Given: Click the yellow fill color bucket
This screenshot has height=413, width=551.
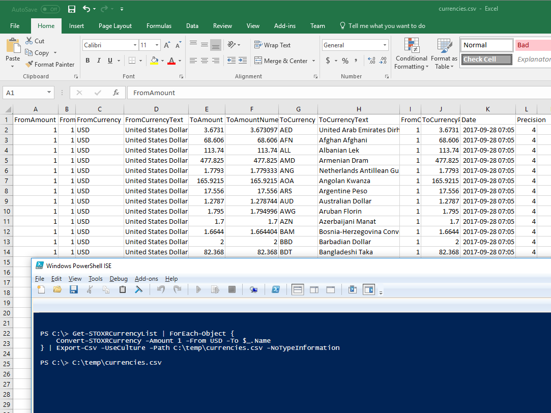Looking at the screenshot, I should [x=155, y=61].
